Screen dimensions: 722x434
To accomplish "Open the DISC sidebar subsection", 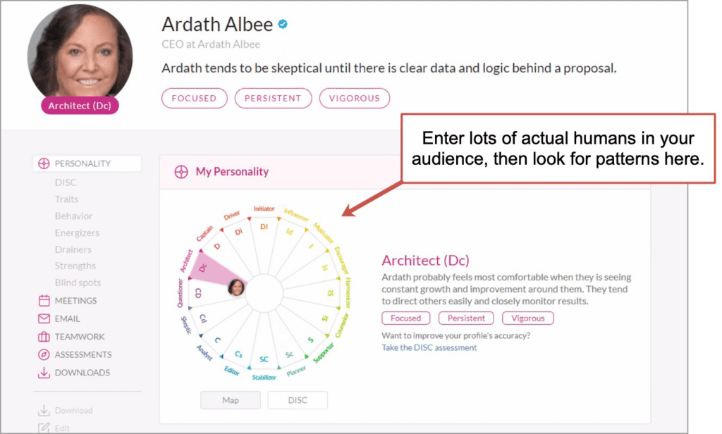I will 66,182.
